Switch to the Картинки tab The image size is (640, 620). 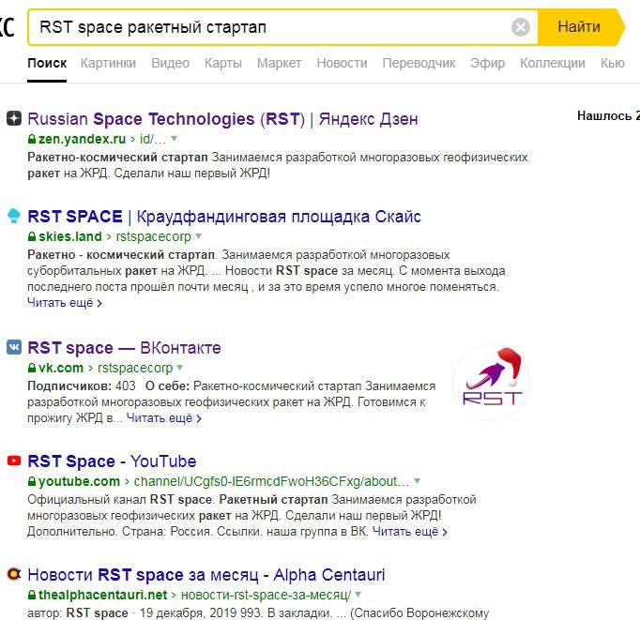108,63
